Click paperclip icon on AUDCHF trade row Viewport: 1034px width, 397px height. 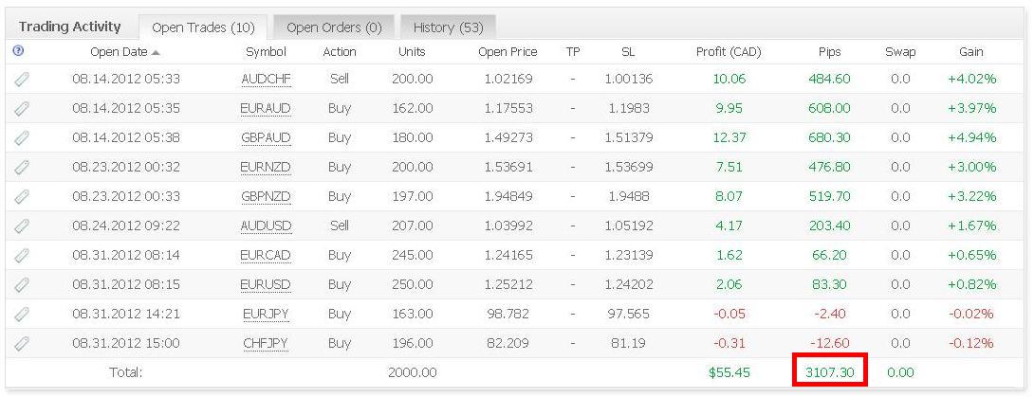click(22, 79)
